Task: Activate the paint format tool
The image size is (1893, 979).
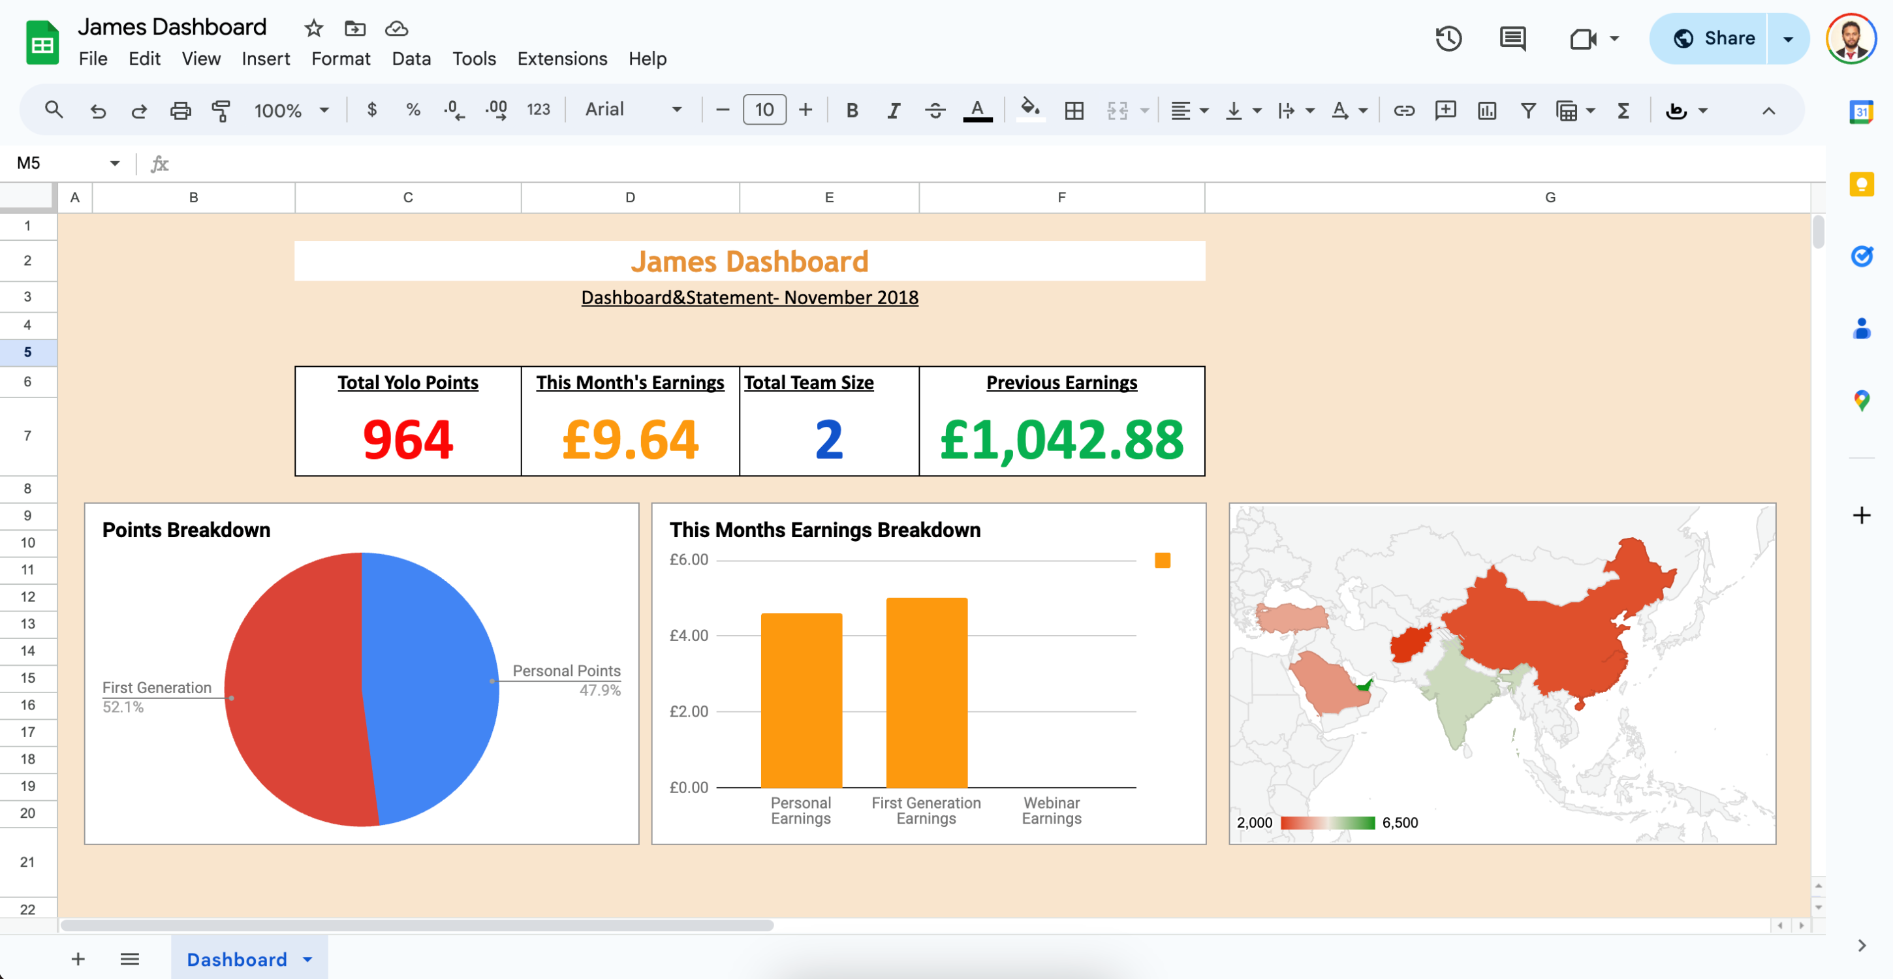Action: coord(221,110)
